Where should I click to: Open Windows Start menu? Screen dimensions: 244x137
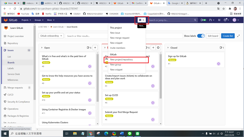point(5,133)
